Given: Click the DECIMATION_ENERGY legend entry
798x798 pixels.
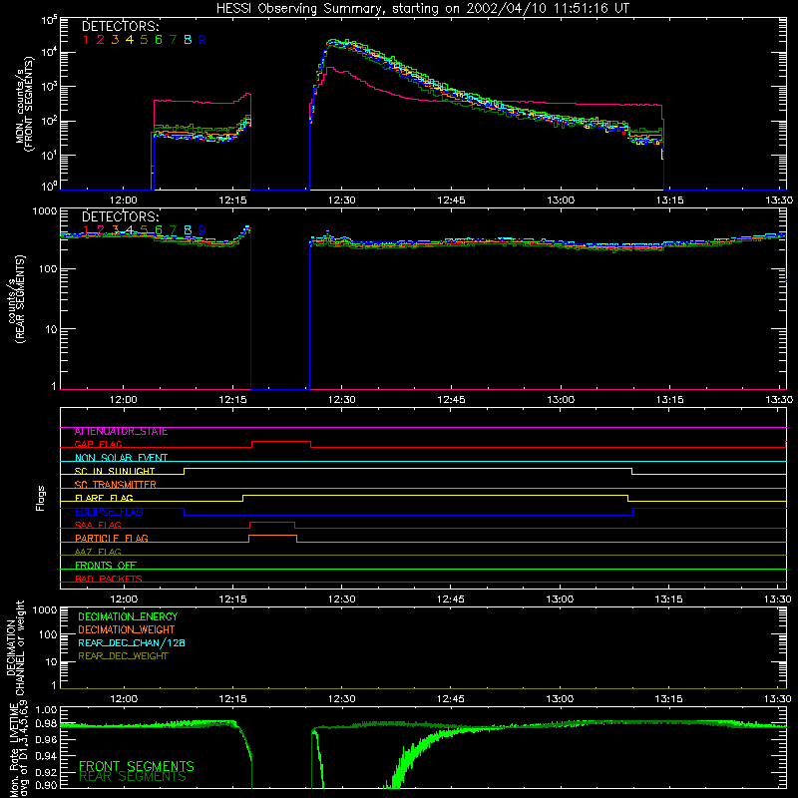Looking at the screenshot, I should coord(128,616).
